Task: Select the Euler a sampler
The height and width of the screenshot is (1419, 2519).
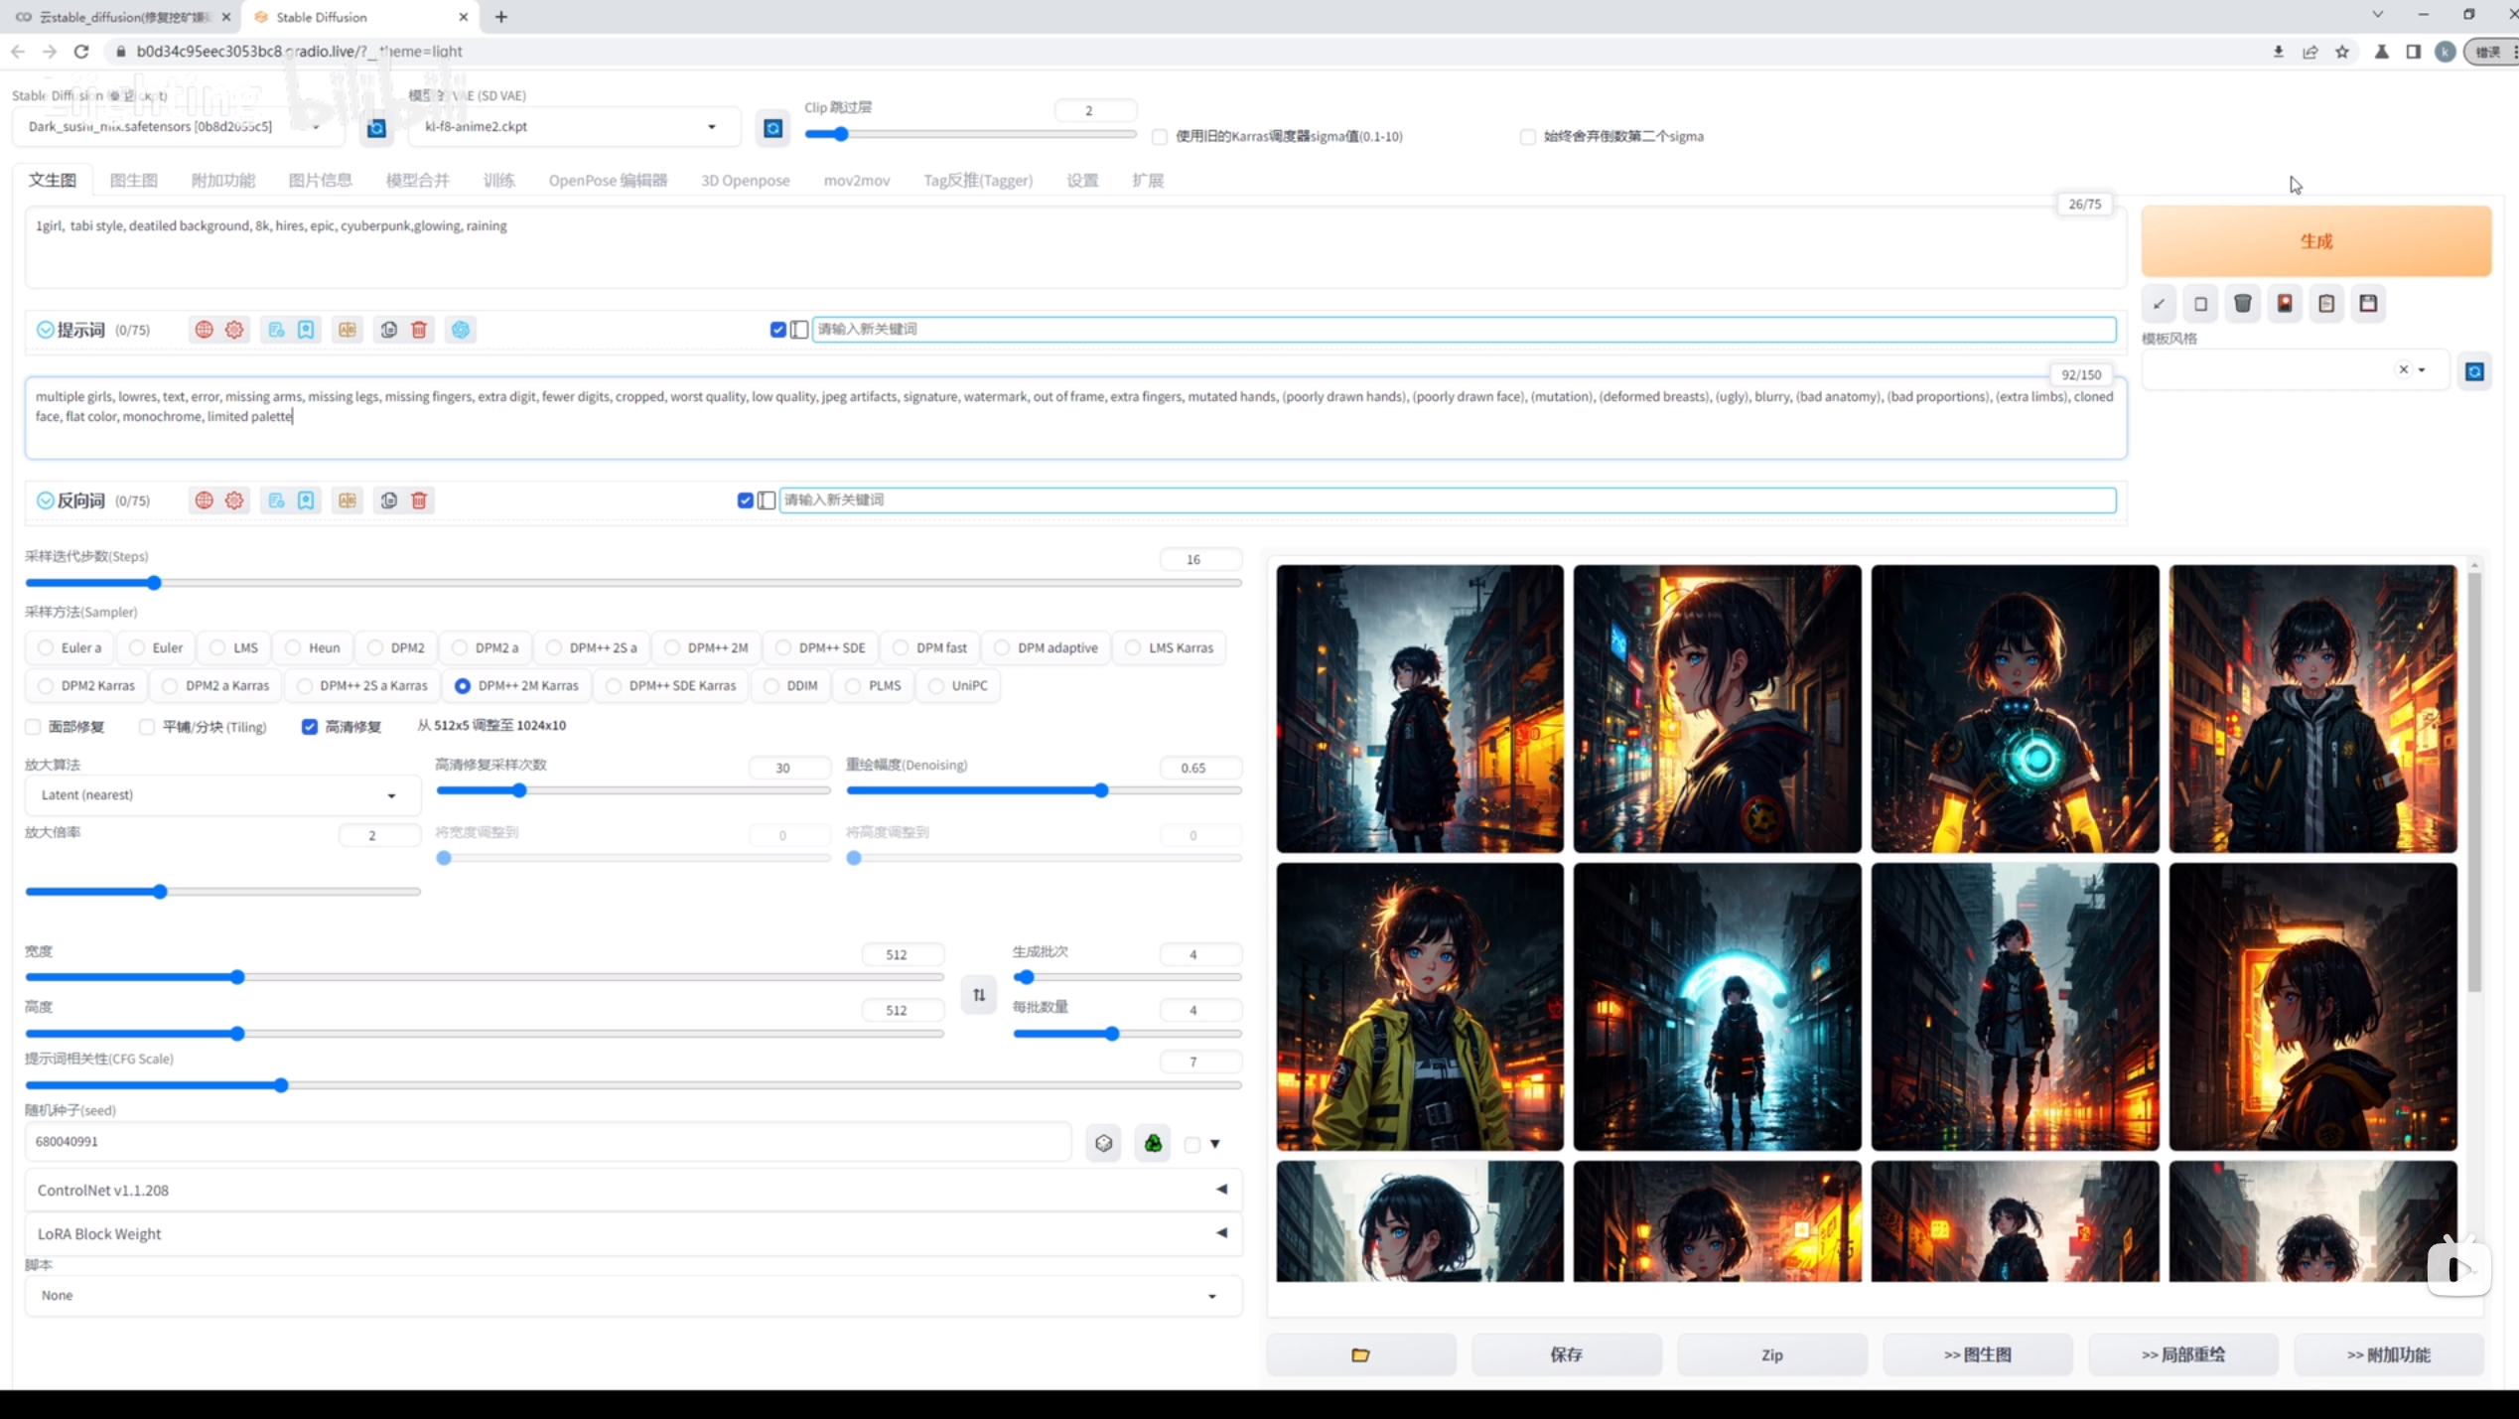Action: pos(46,647)
